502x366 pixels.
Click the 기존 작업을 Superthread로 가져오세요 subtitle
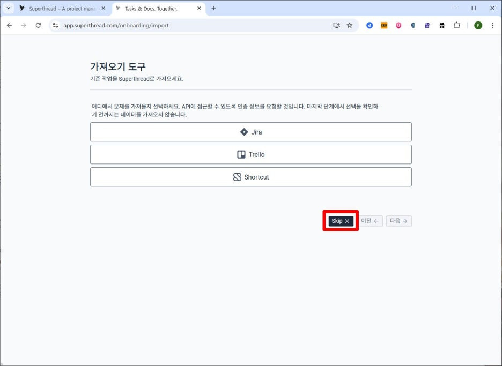point(137,79)
